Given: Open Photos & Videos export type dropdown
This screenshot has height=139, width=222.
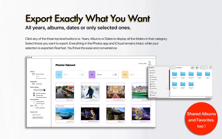Looking at the screenshot, I should 39,90.
